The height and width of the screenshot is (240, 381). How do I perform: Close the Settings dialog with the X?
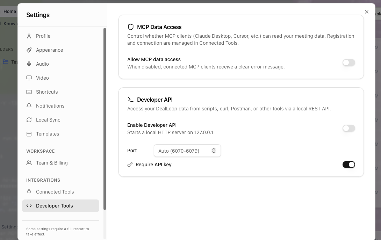[x=366, y=12]
